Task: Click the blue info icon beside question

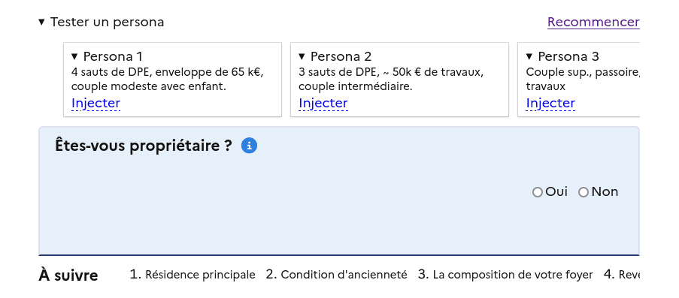Action: point(249,146)
